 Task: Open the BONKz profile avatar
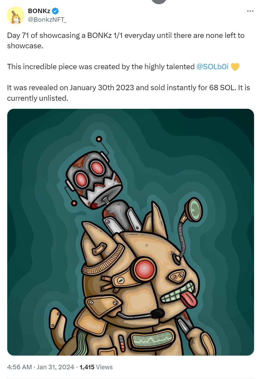(x=16, y=15)
